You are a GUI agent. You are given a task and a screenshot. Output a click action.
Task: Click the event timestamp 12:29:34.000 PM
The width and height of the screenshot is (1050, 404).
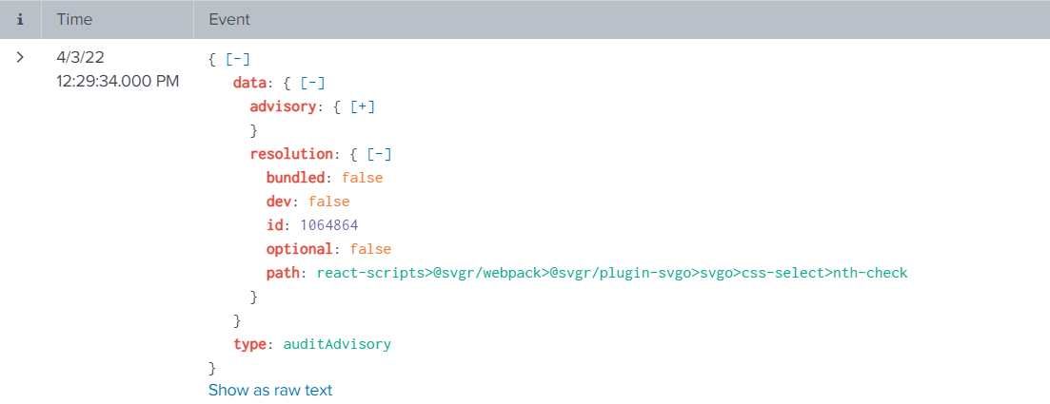(117, 82)
